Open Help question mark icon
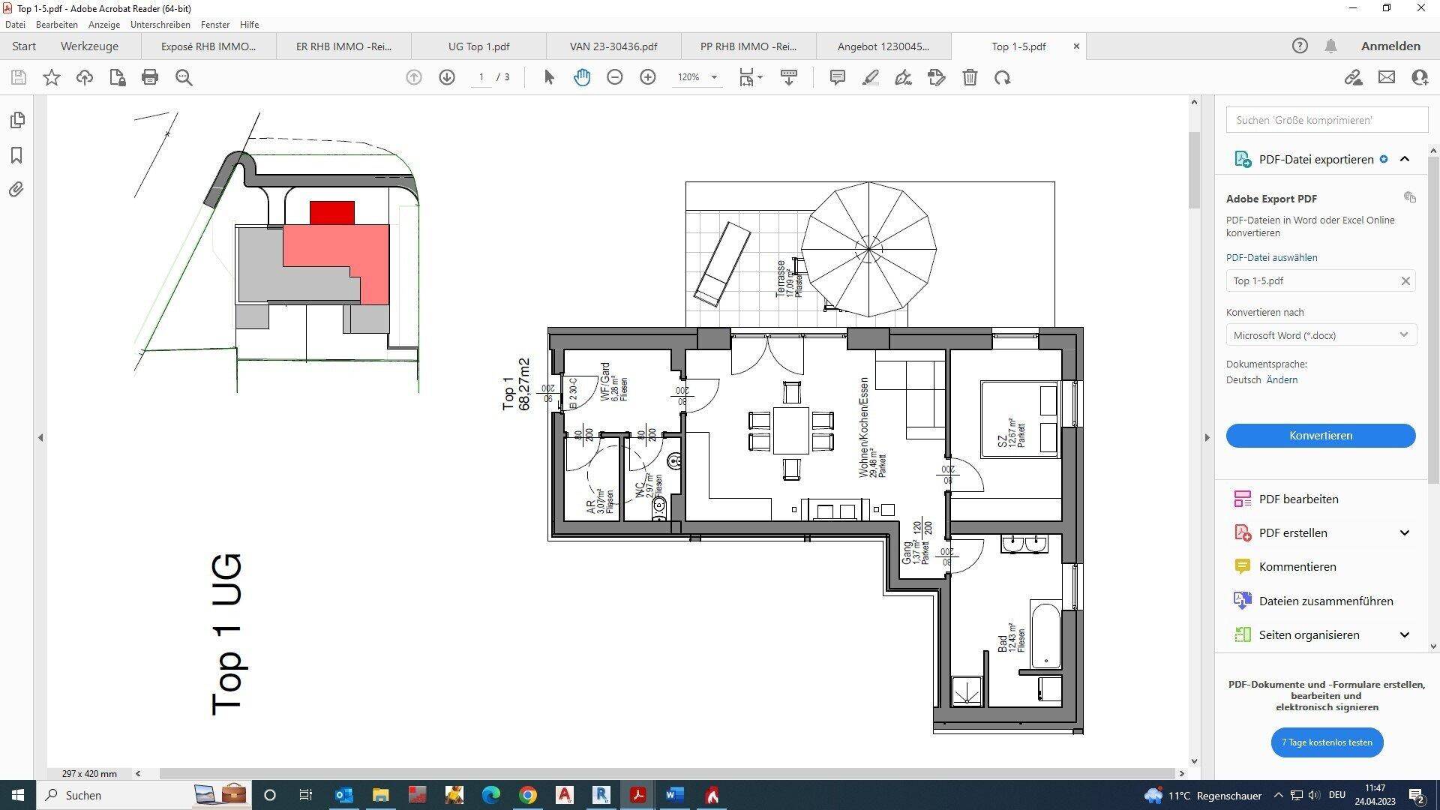The image size is (1440, 810). [x=1300, y=46]
